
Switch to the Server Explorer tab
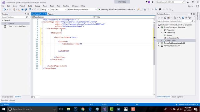(7, 97)
